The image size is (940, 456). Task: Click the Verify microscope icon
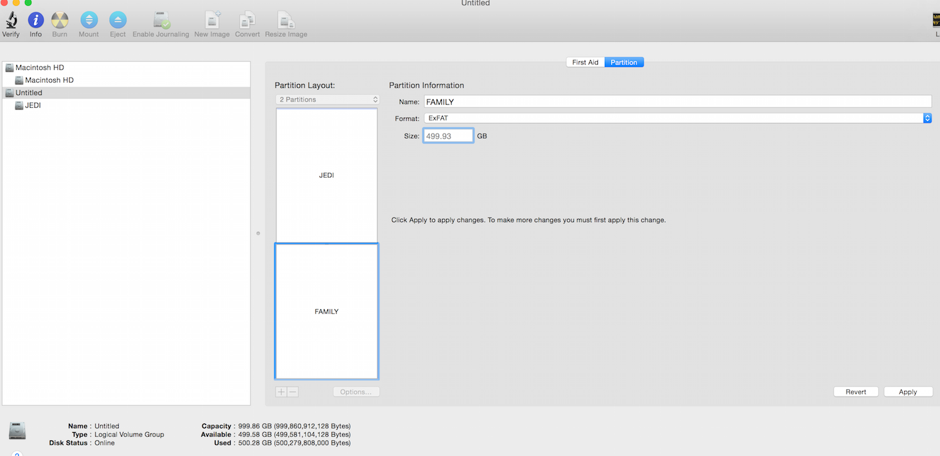(x=11, y=20)
